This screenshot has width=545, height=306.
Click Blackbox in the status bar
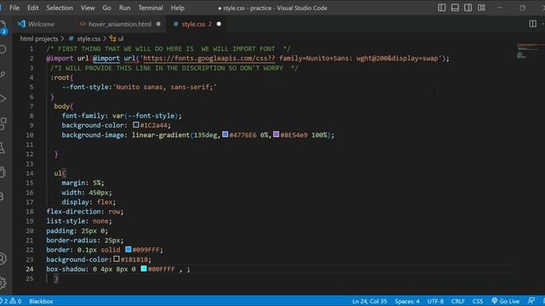(41, 301)
